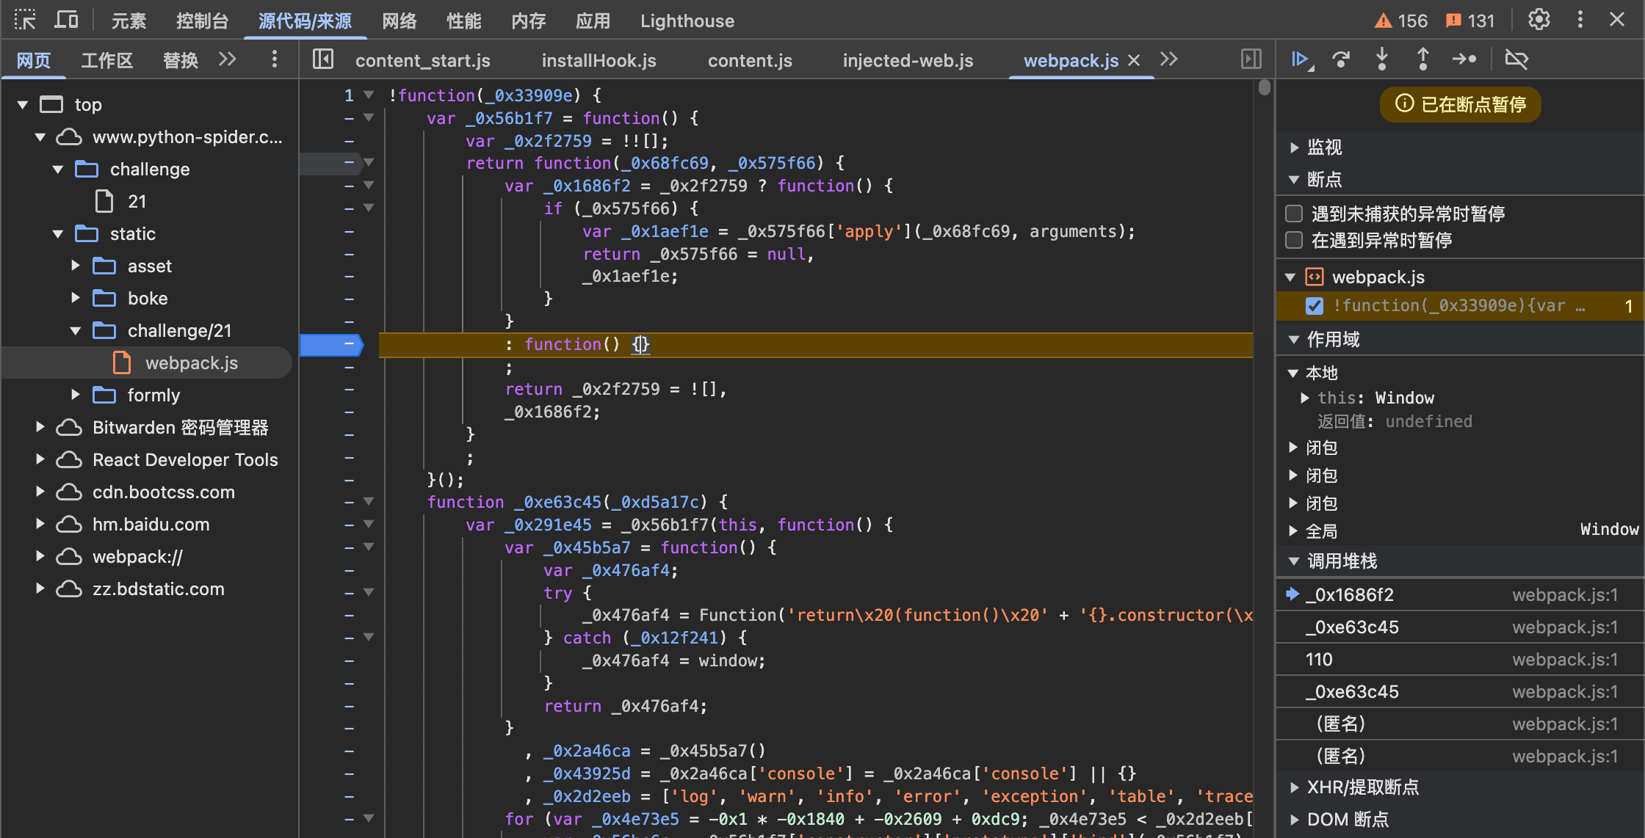Deactivate all breakpoints
Viewport: 1645px width, 838px height.
(x=1516, y=59)
